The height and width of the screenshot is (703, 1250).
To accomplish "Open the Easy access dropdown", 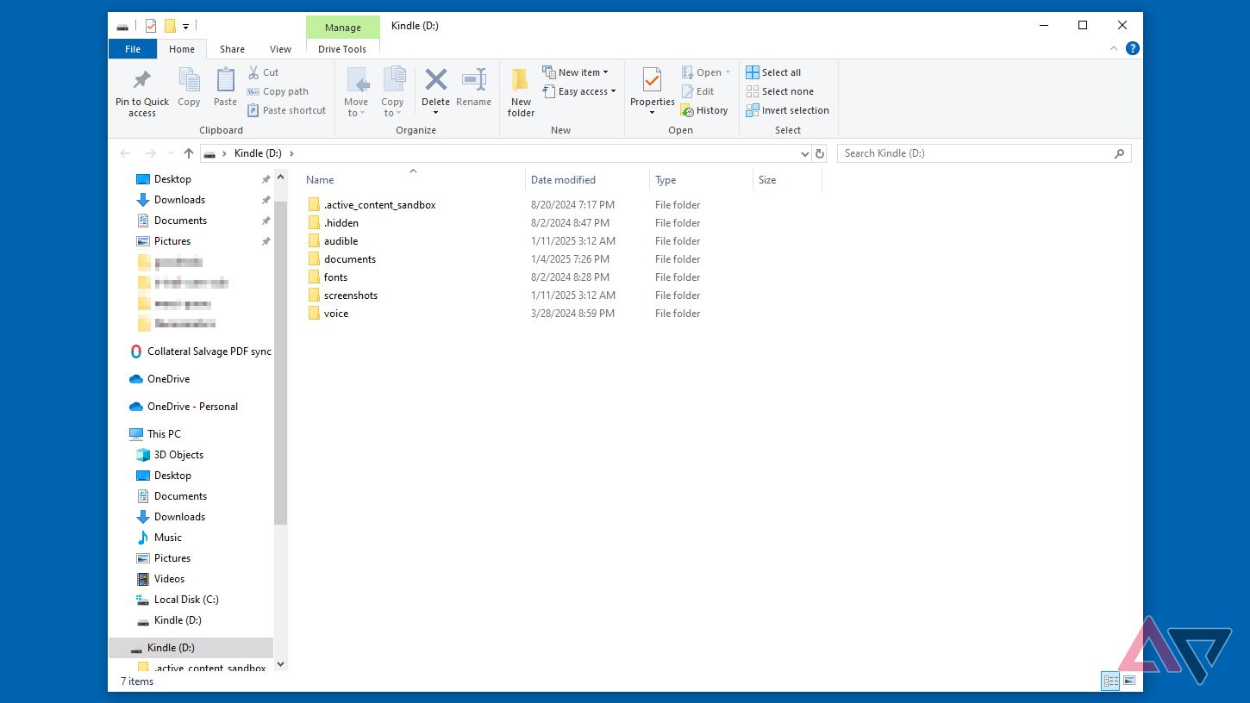I will click(579, 91).
